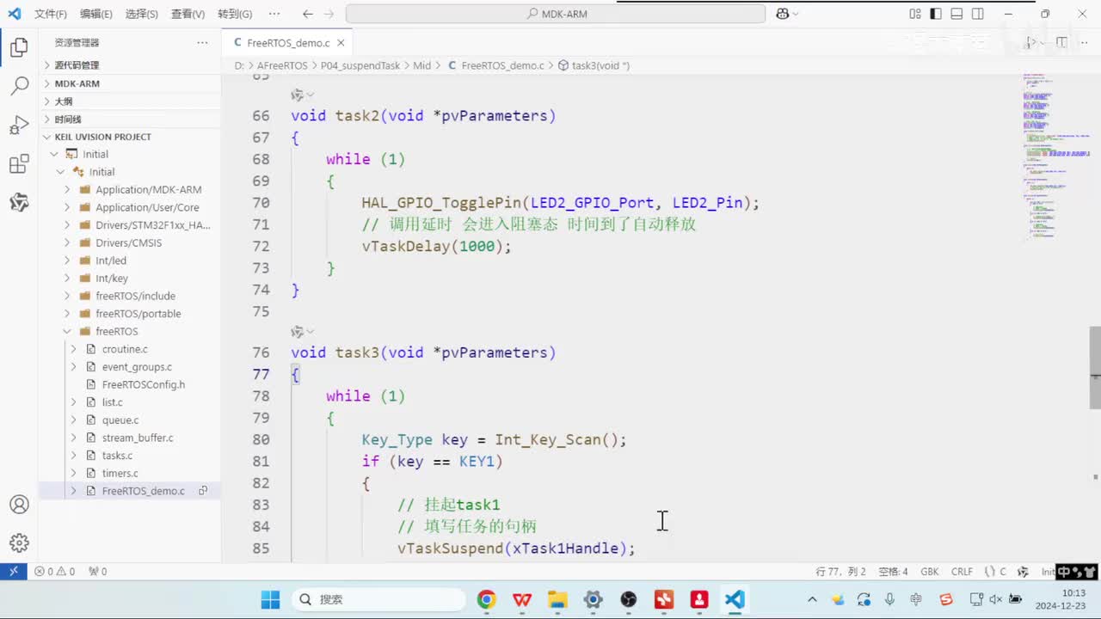Expand the Application/MDK-ARM folder
This screenshot has width=1101, height=619.
(x=129, y=190)
